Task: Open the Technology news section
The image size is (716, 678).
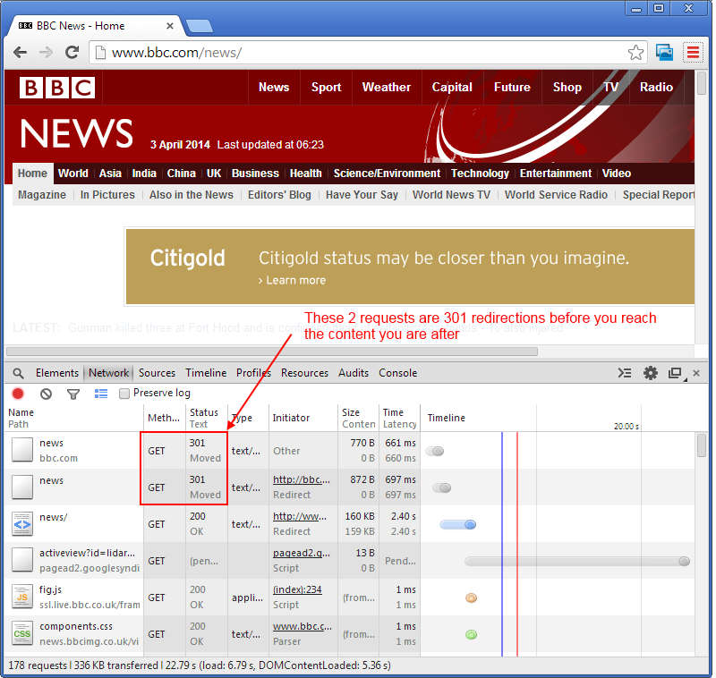Action: pyautogui.click(x=480, y=174)
